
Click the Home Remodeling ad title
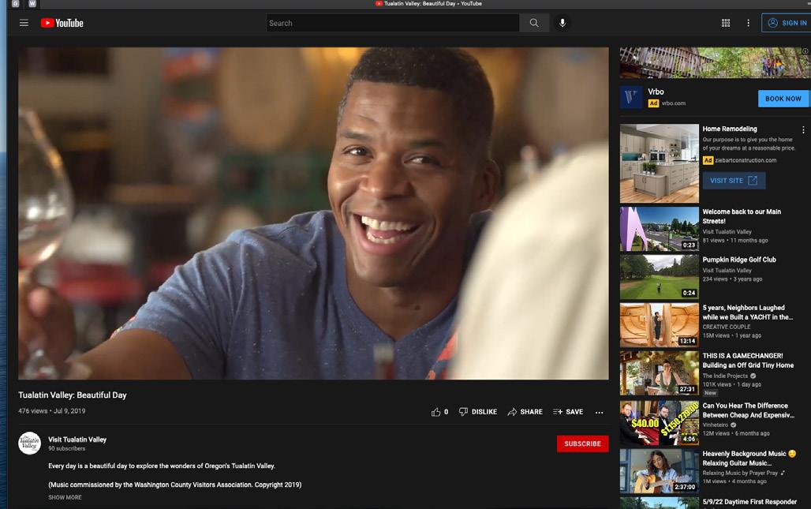(729, 129)
